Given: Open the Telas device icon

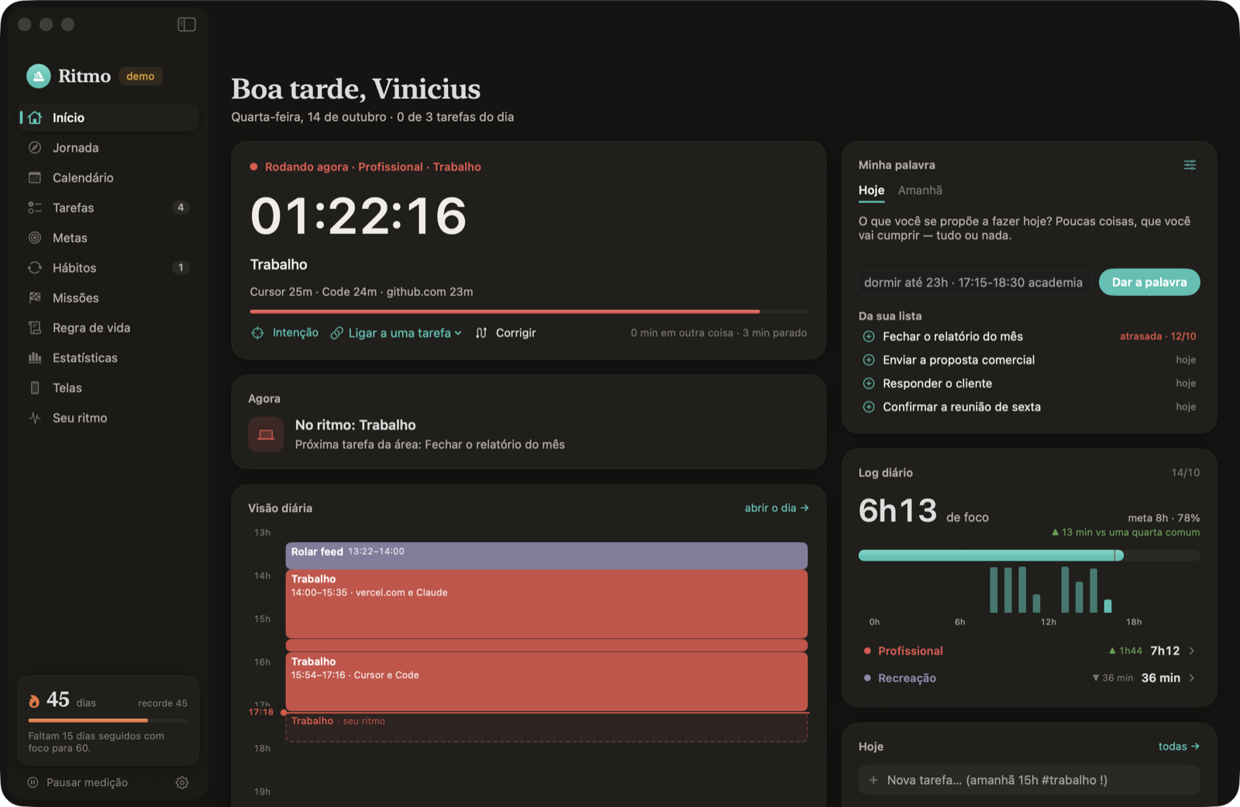Looking at the screenshot, I should click(35, 388).
